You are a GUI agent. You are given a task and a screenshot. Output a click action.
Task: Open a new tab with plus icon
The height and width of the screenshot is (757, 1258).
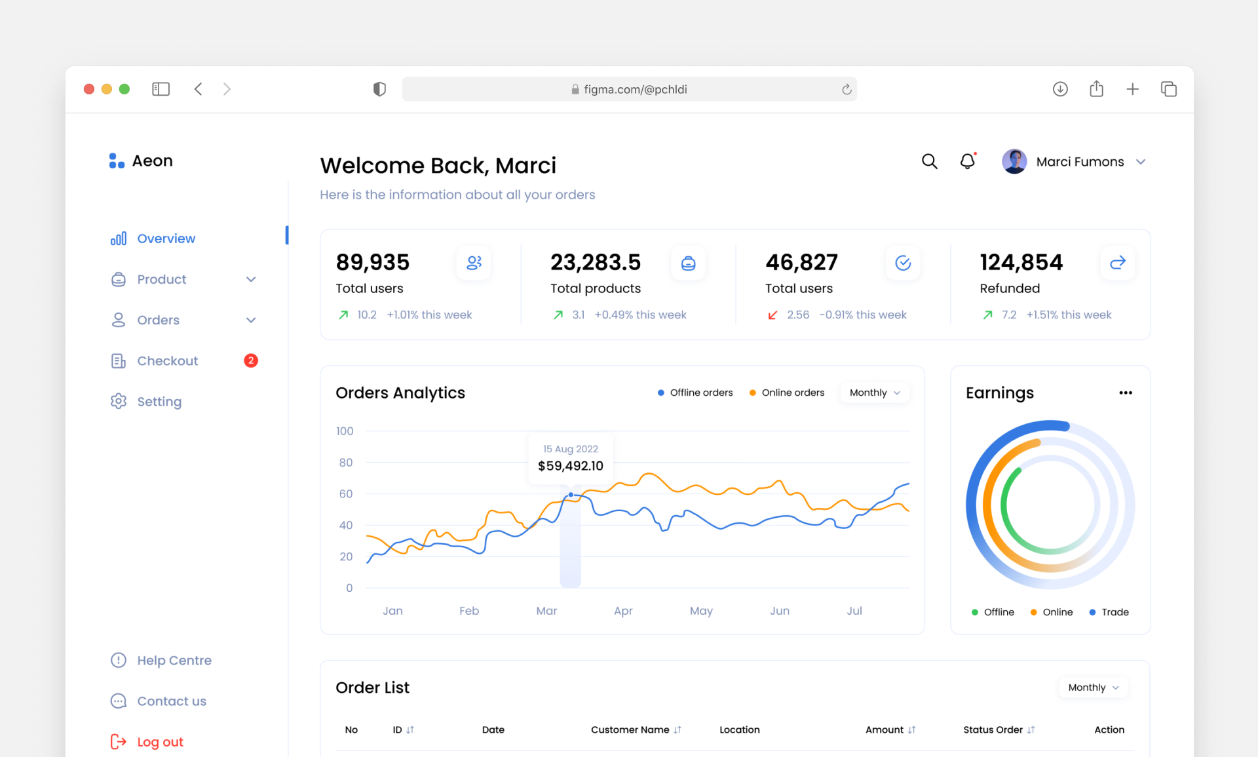click(x=1132, y=89)
